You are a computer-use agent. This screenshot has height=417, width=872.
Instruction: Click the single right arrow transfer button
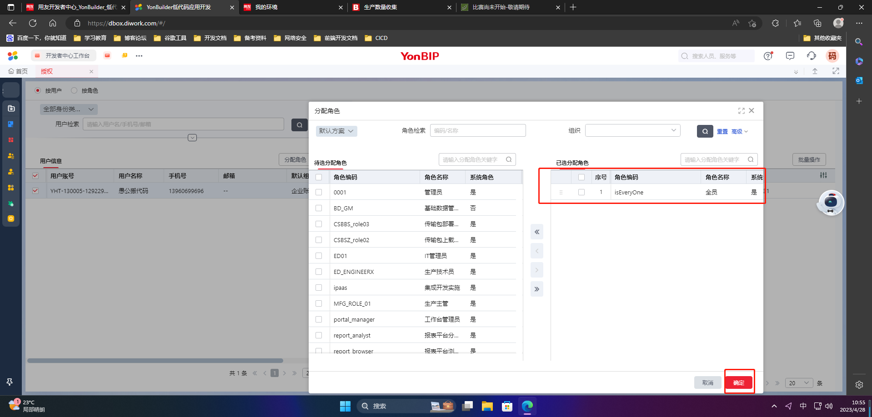(537, 270)
